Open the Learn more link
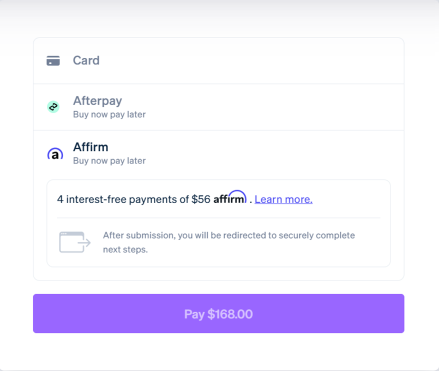Viewport: 439px width, 371px height. point(284,199)
